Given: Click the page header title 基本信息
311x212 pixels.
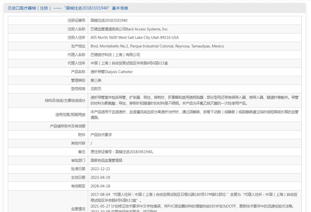Looking at the screenshot, I should (x=120, y=8).
